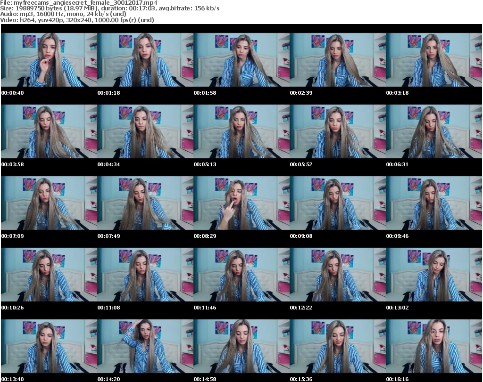This screenshot has width=483, height=382.
Task: Select the thumbnail above timestamp 00:13:02
Action: pyautogui.click(x=434, y=275)
